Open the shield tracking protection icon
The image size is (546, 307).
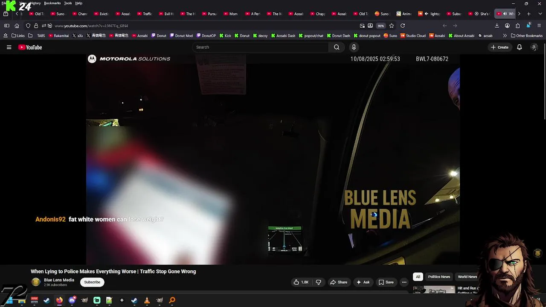pos(28,26)
